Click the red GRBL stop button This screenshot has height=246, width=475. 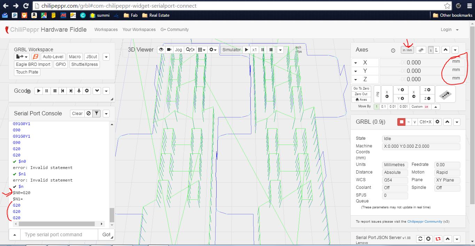[402, 122]
